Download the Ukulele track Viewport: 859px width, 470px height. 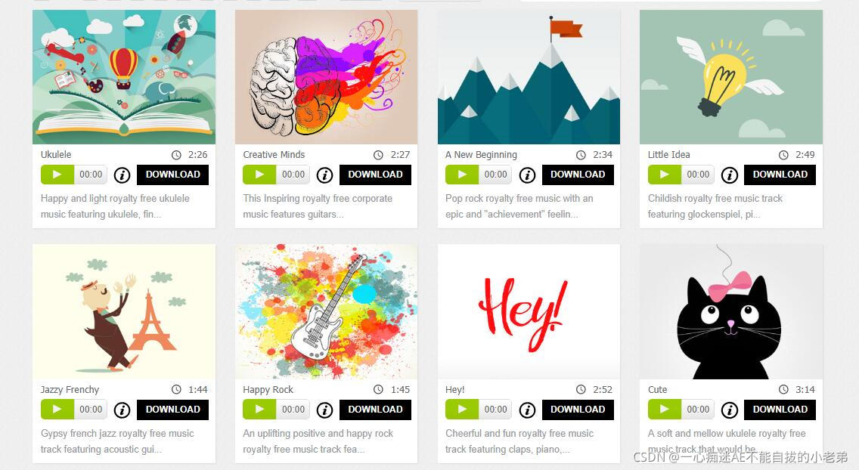(172, 175)
